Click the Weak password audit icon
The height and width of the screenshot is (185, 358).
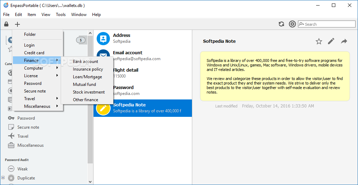(11, 169)
